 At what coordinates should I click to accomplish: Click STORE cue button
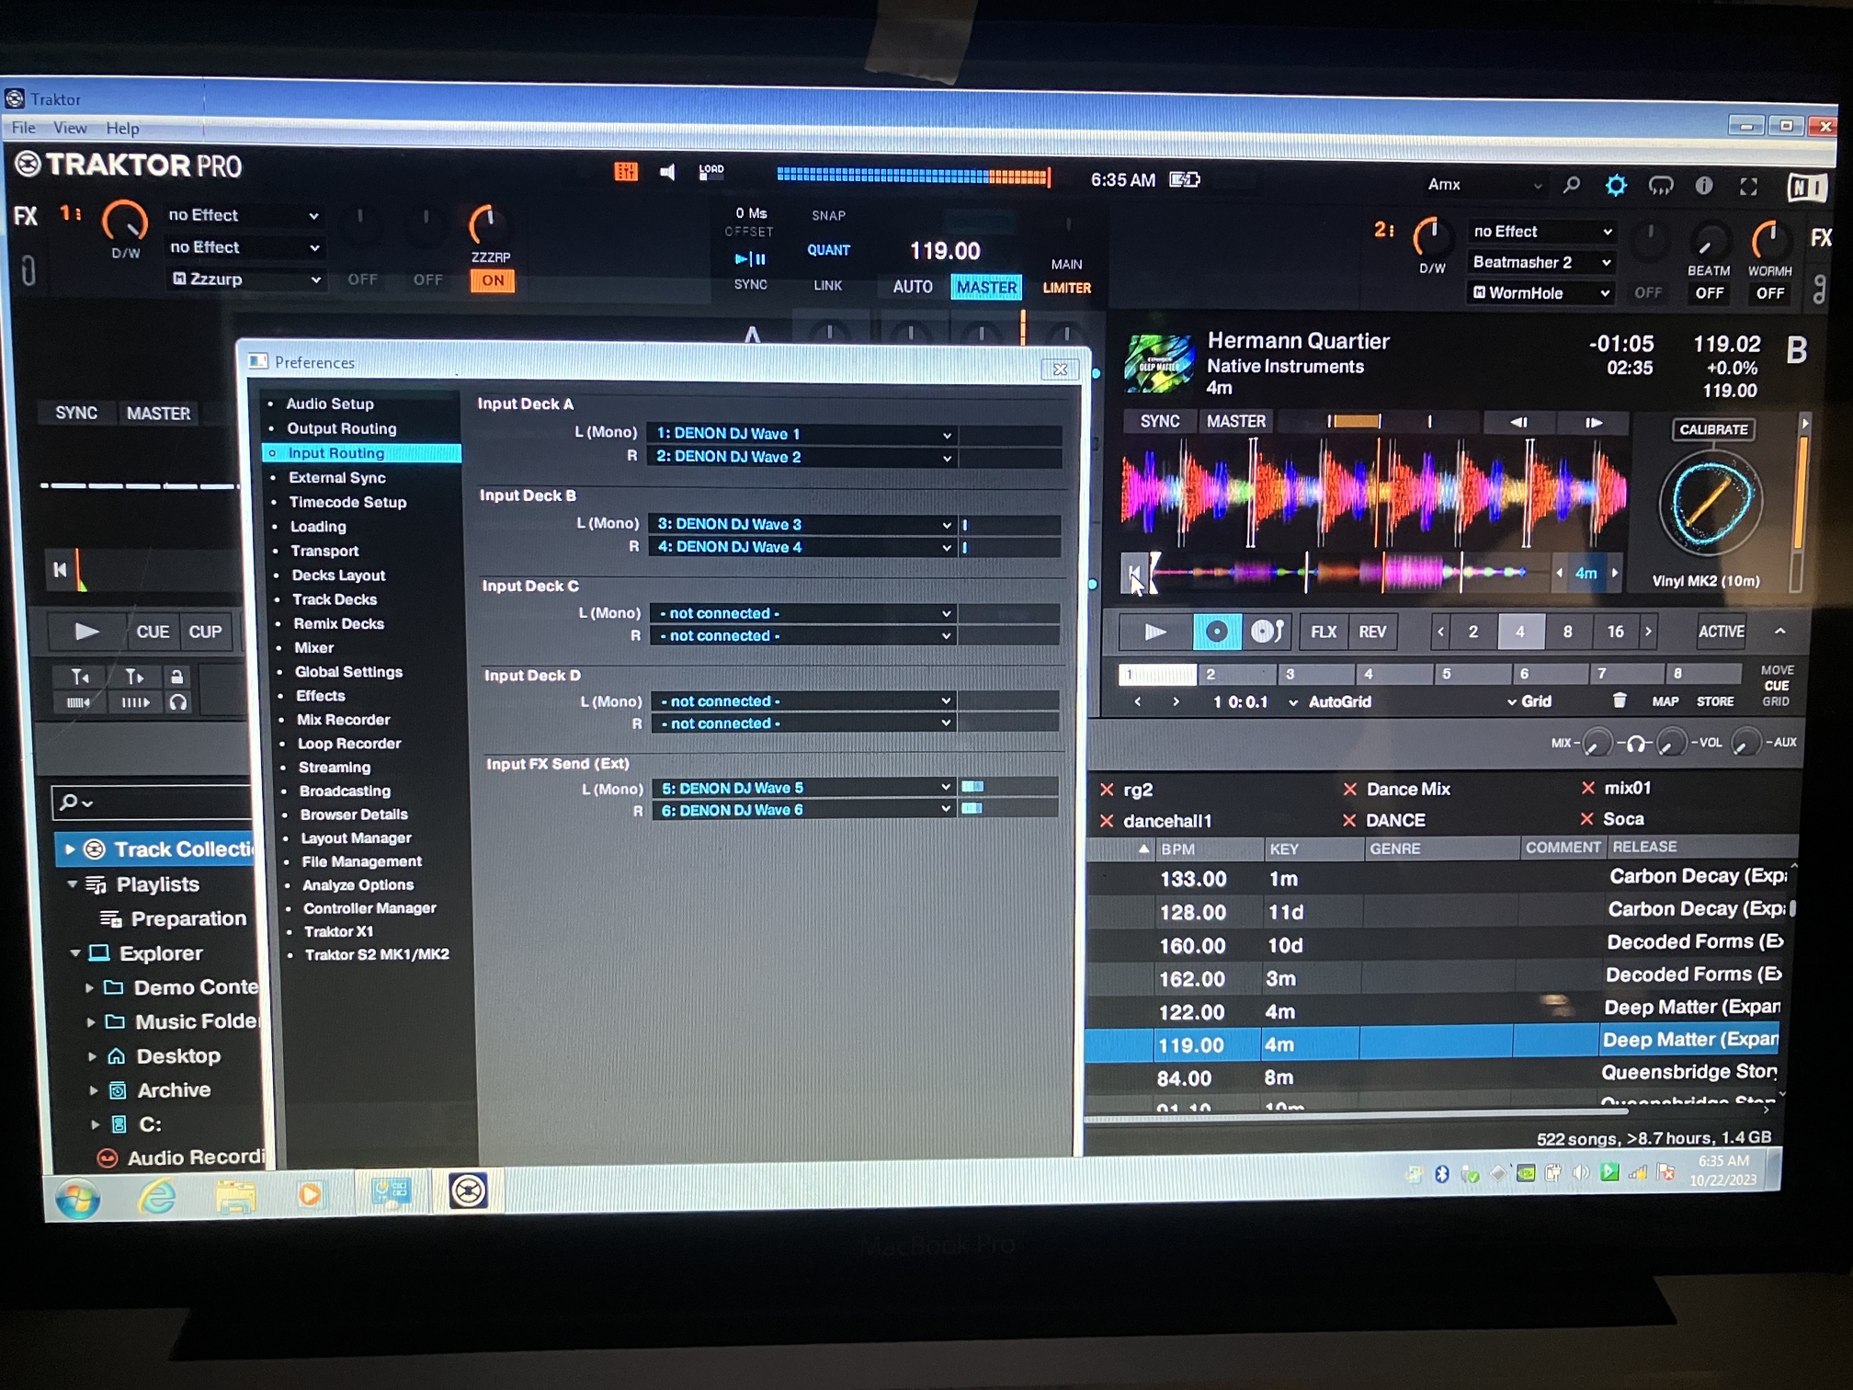pos(1715,702)
